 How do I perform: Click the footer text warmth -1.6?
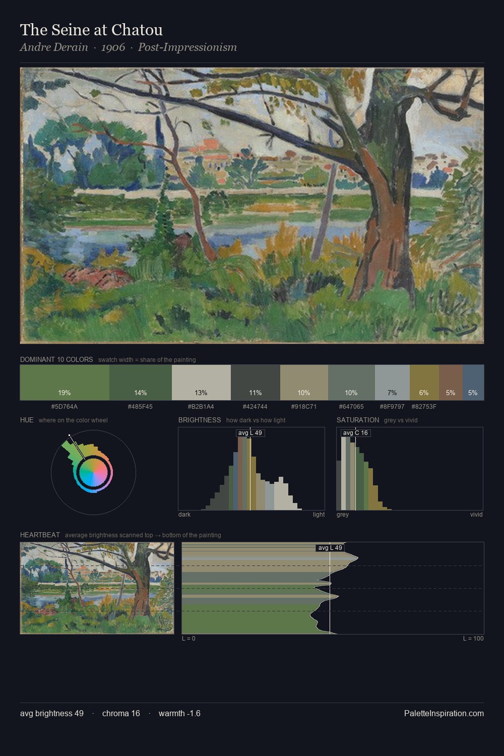click(x=179, y=713)
